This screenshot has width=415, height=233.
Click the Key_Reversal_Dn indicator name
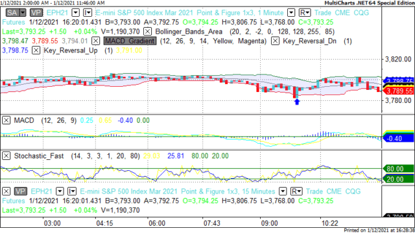pyautogui.click(x=310, y=41)
